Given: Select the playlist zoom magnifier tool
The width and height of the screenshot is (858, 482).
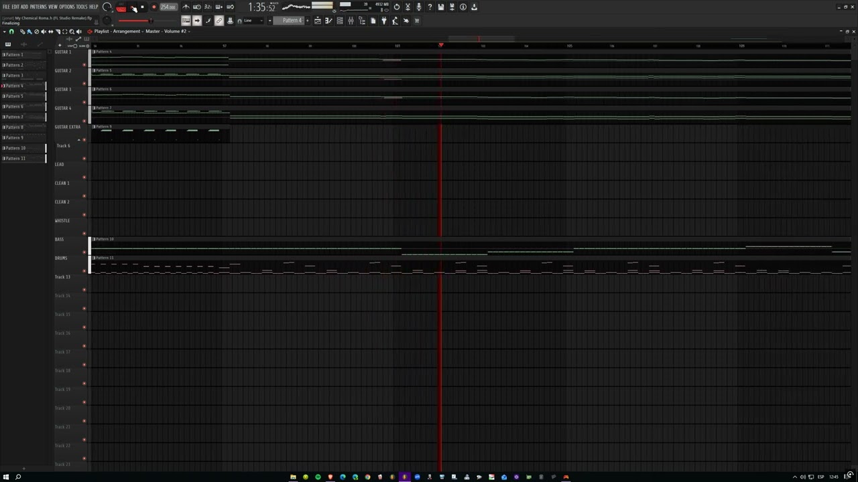Looking at the screenshot, I should click(x=72, y=31).
